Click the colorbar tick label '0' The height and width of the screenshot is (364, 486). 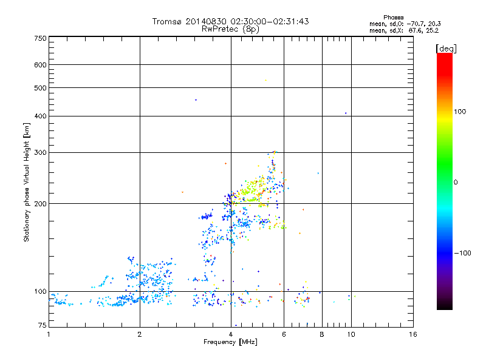point(456,183)
